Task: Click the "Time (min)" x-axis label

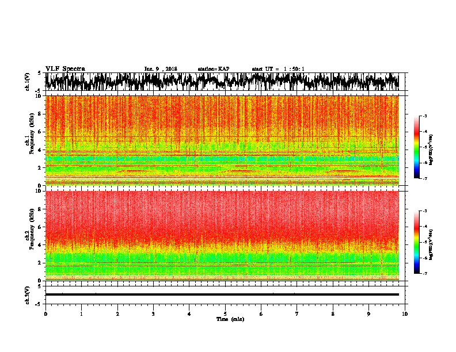Action: [x=230, y=319]
